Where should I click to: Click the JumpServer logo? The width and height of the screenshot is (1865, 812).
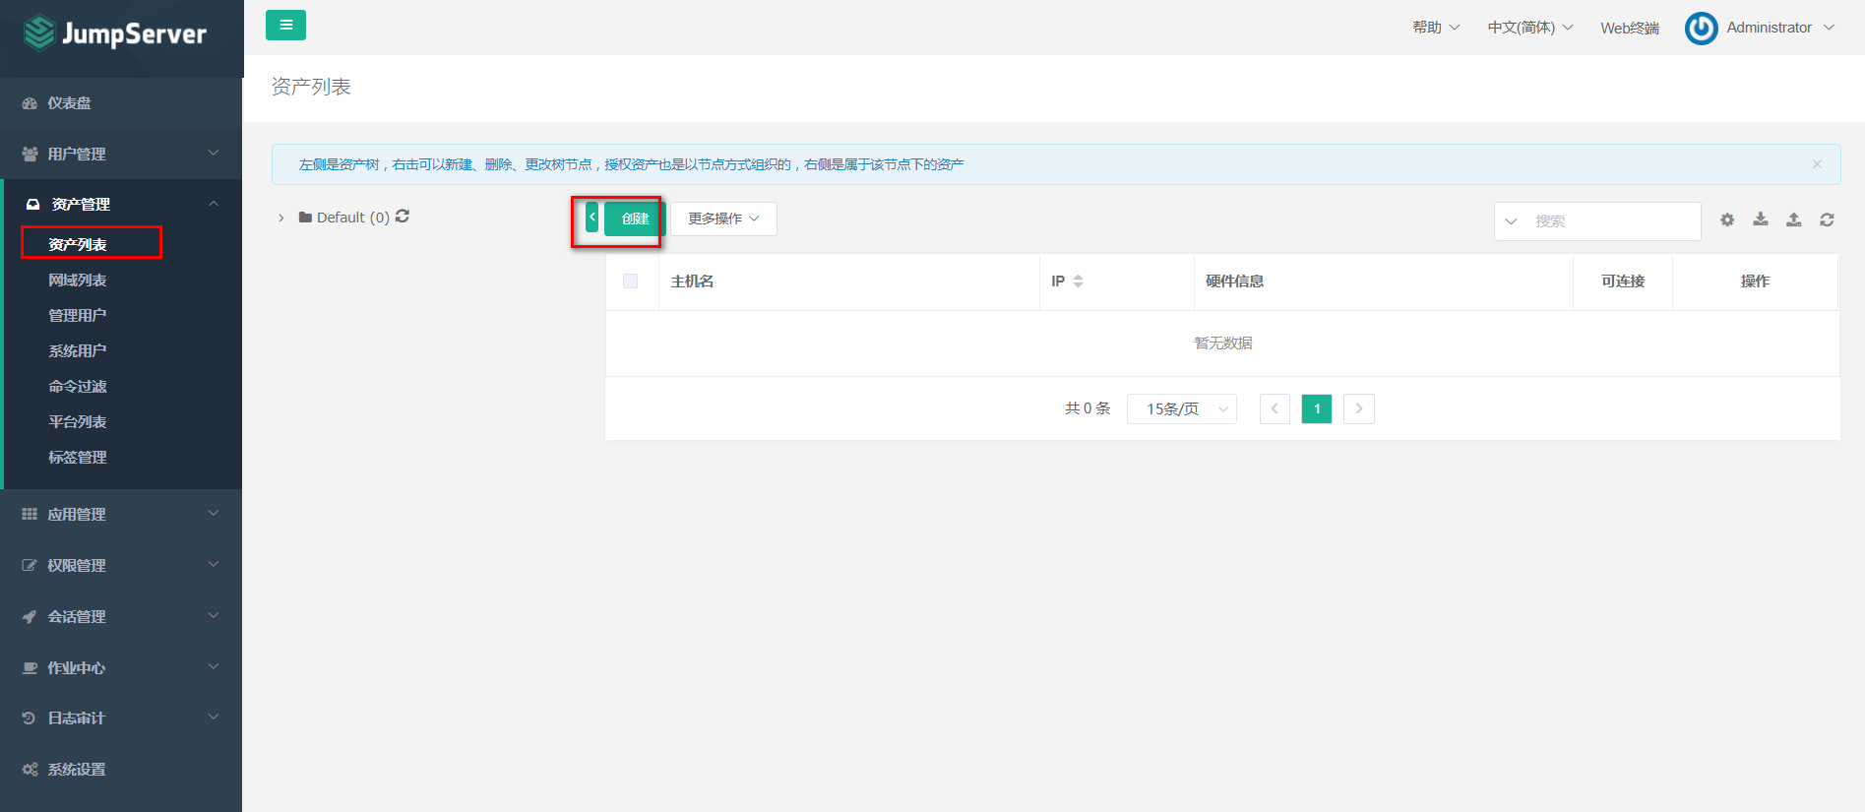pos(115,33)
